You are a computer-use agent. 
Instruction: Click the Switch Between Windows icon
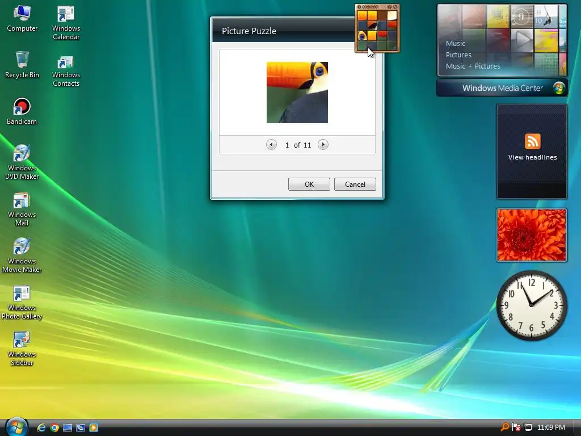tap(81, 427)
